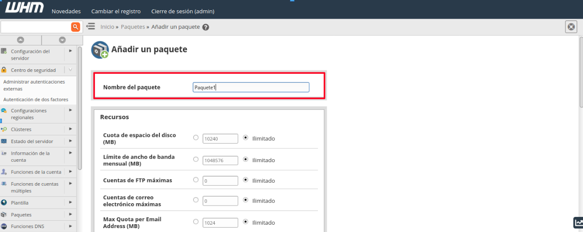The height and width of the screenshot is (232, 583).
Task: Expand all sidebar sections down arrow
Action: tap(62, 40)
